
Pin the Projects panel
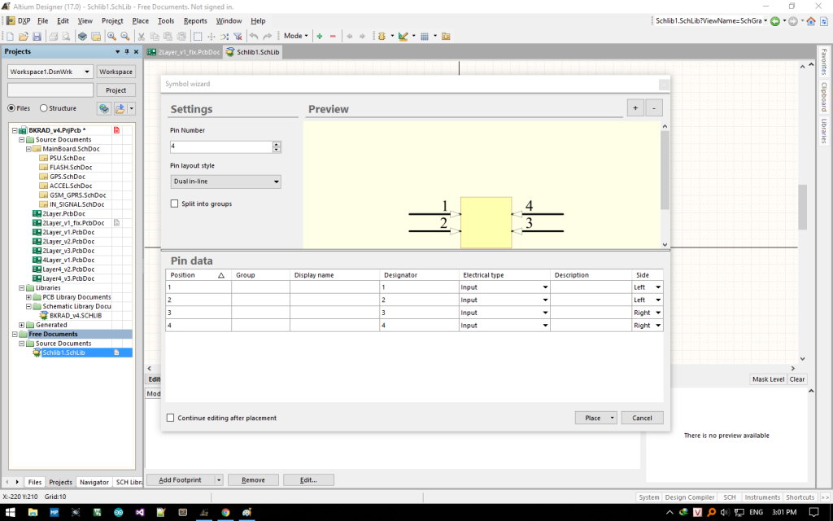pyautogui.click(x=127, y=51)
